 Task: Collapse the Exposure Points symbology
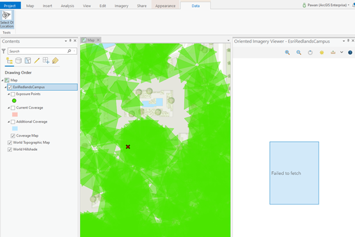(x=9, y=94)
